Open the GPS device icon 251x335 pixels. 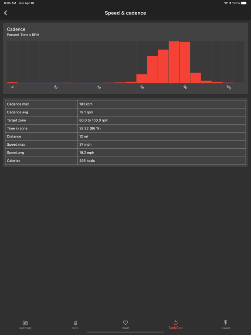tap(75, 323)
